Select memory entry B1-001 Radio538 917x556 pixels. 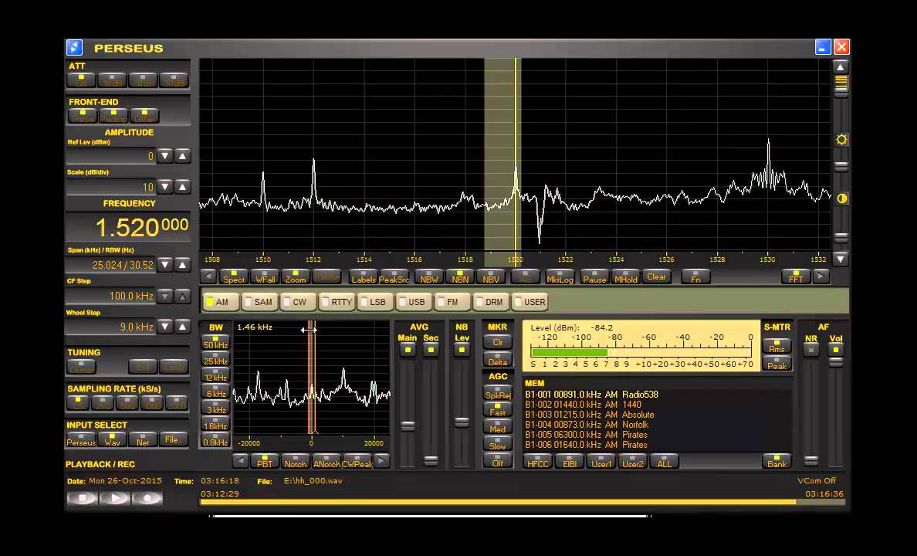591,395
